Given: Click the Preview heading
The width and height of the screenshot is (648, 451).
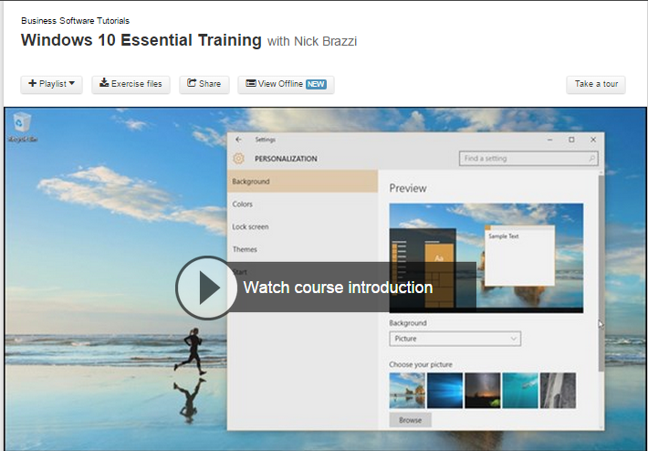Looking at the screenshot, I should point(408,188).
